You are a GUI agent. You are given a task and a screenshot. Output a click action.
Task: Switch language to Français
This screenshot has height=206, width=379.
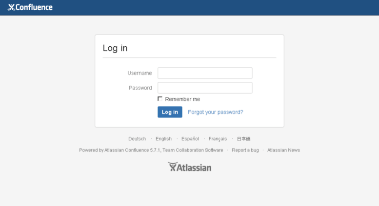point(218,139)
